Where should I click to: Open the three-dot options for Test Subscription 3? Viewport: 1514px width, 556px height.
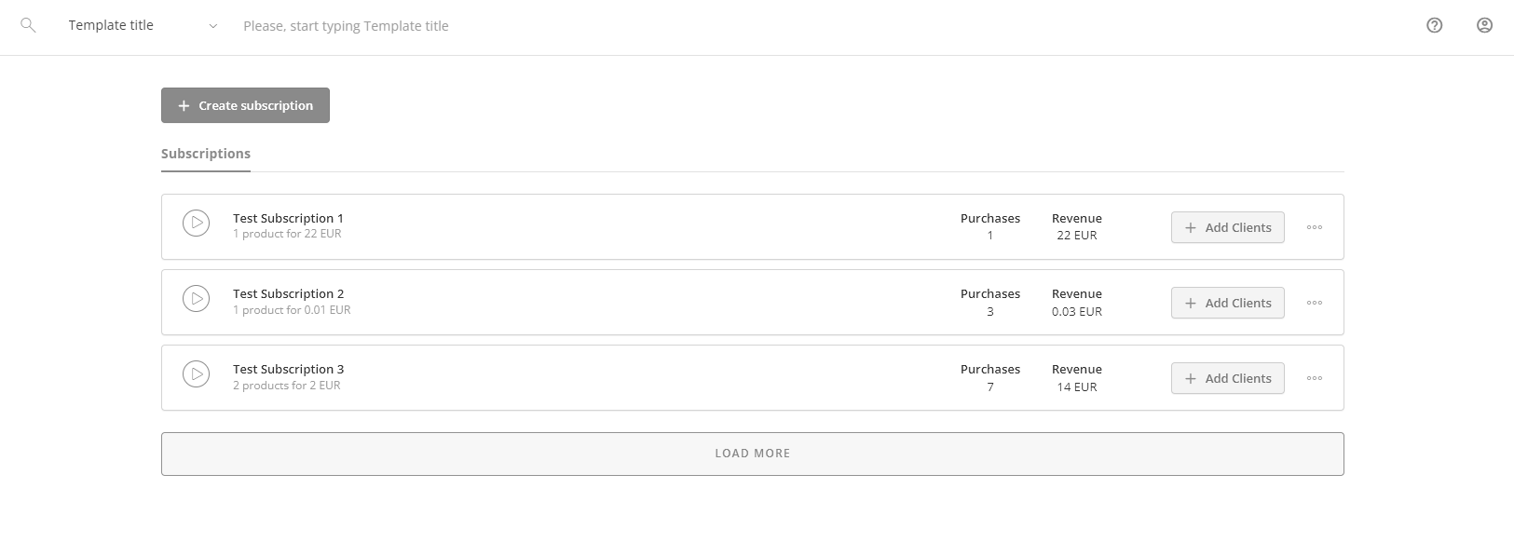pyautogui.click(x=1315, y=378)
